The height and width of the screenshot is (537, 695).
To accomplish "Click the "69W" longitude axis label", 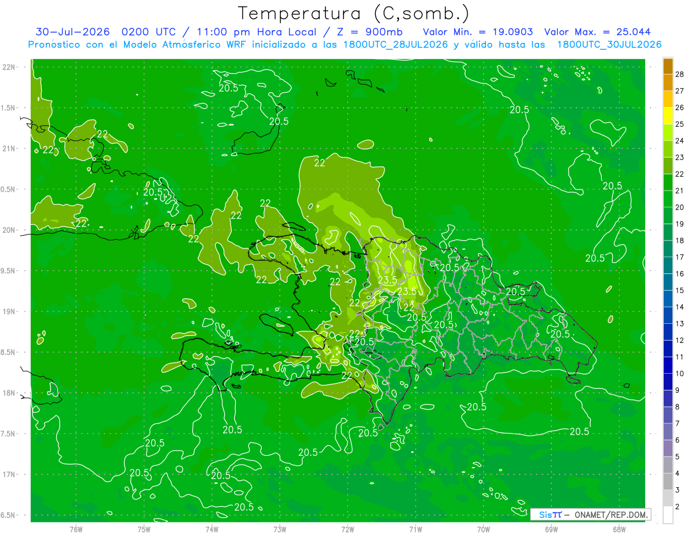I will [x=551, y=529].
